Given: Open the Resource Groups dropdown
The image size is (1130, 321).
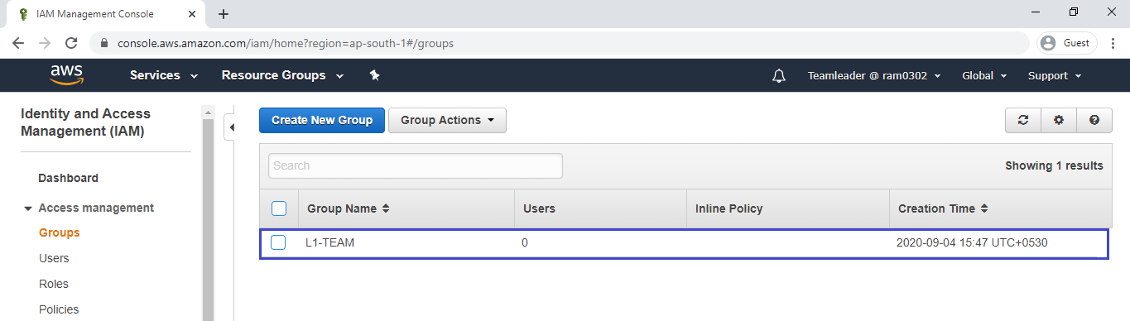Looking at the screenshot, I should 282,75.
